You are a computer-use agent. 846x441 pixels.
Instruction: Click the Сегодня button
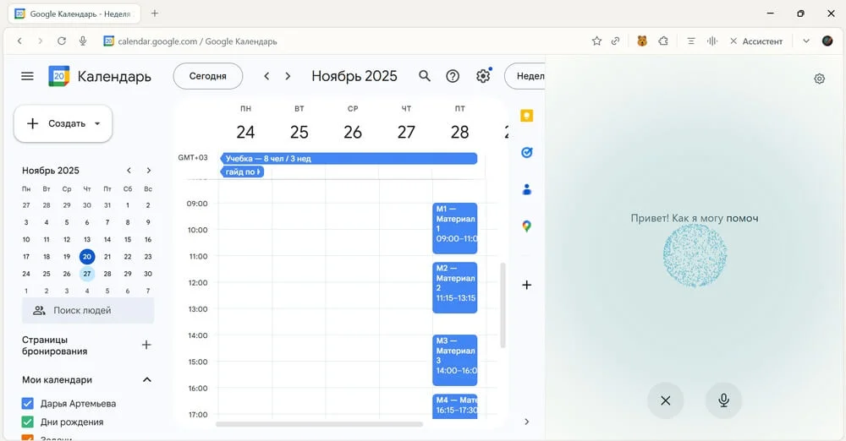pos(207,76)
